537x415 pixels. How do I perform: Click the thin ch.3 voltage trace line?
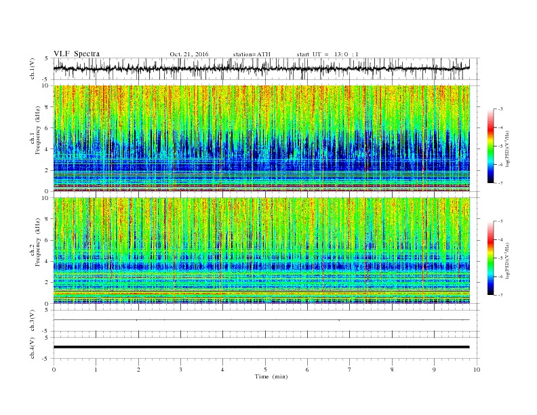[x=261, y=320]
